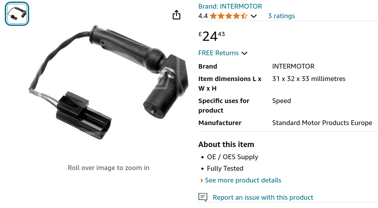
Task: Click the 4.4 rating number
Action: click(x=203, y=16)
